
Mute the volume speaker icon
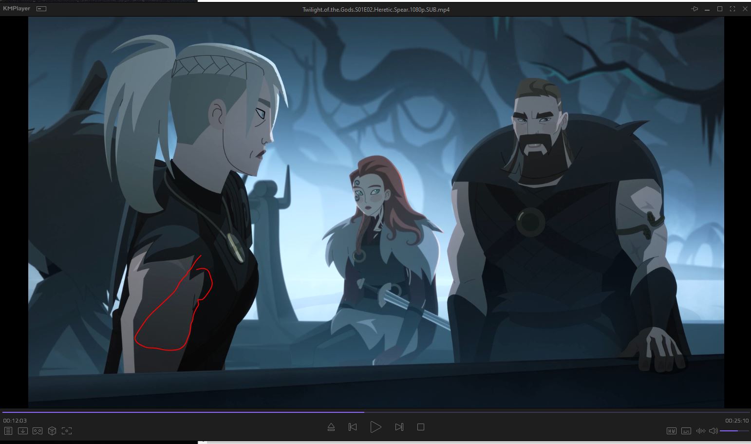[x=713, y=431]
